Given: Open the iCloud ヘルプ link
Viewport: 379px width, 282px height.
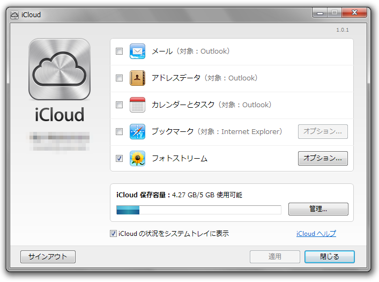Looking at the screenshot, I should [316, 234].
